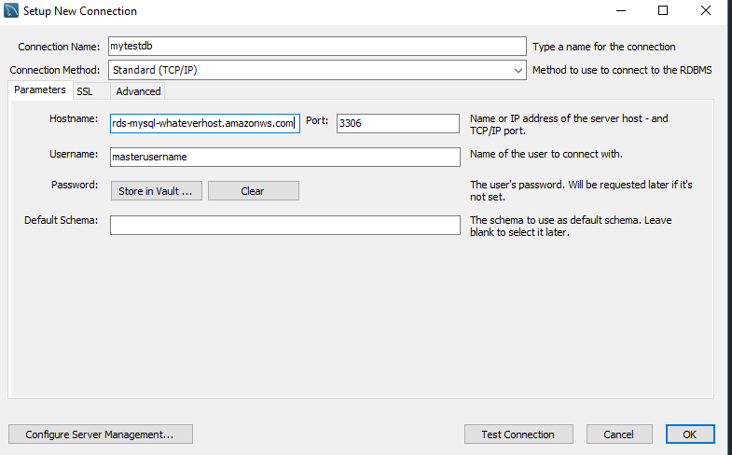Open Configure Server Management
Viewport: 732px width, 455px height.
[x=101, y=434]
